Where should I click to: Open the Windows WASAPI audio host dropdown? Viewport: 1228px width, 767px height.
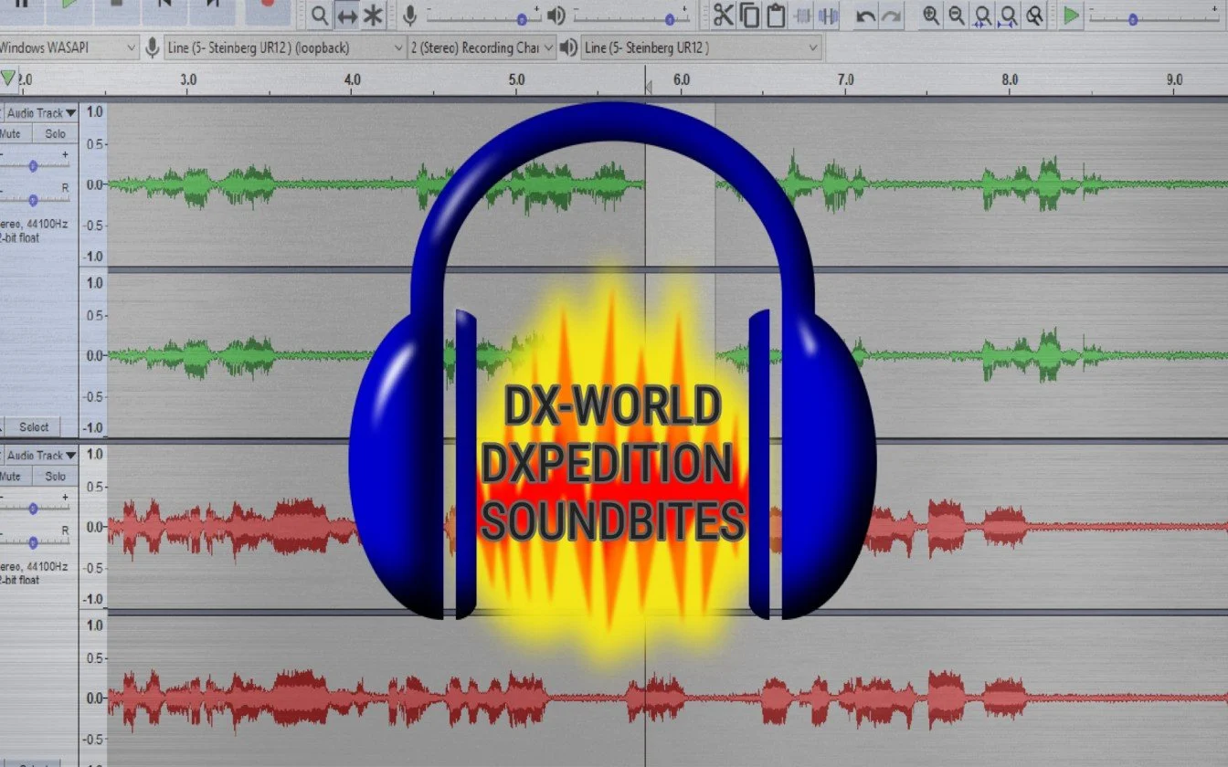69,47
